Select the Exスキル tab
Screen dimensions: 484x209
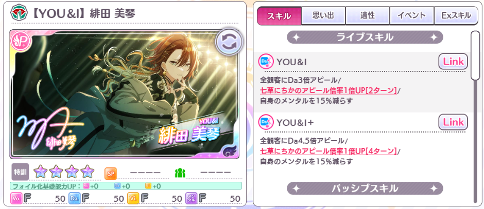[x=456, y=15]
